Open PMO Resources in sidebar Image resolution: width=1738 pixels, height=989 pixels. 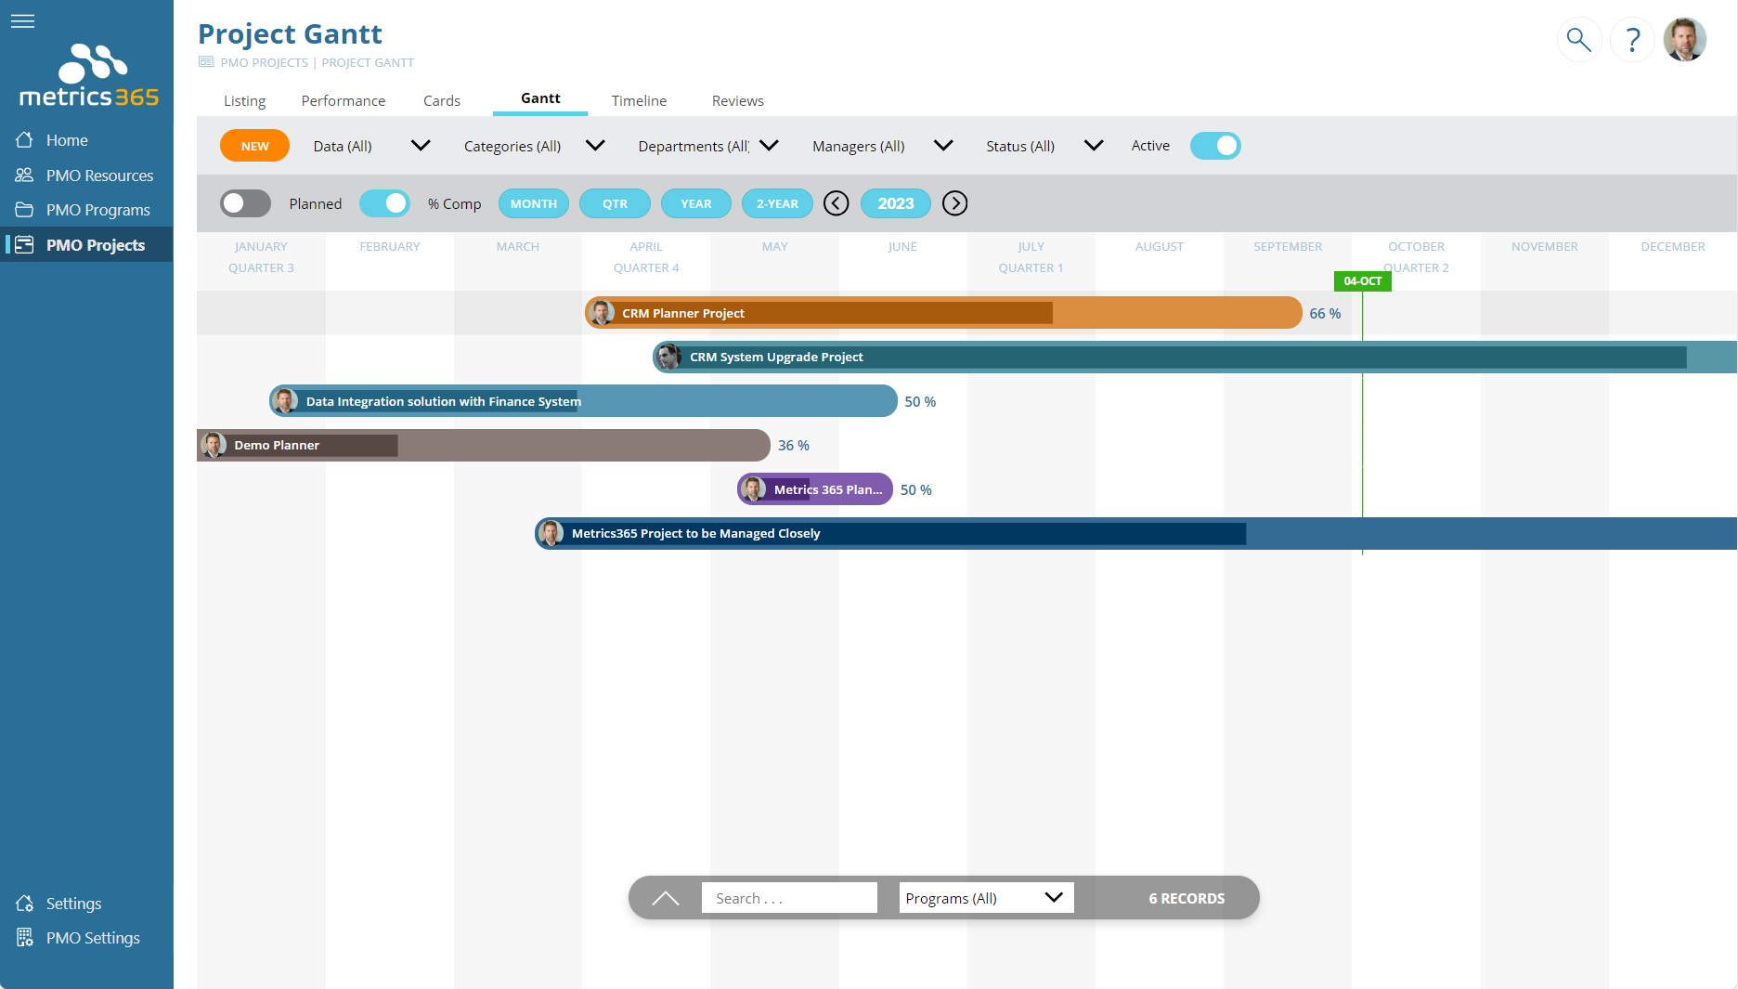coord(86,176)
